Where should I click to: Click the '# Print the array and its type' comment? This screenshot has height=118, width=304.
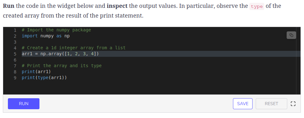point(62,66)
